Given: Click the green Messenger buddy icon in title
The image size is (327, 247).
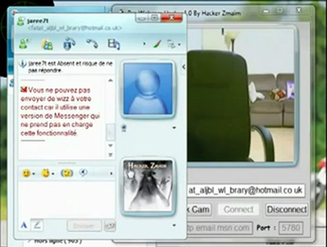Looking at the screenshot, I should 21,22.
